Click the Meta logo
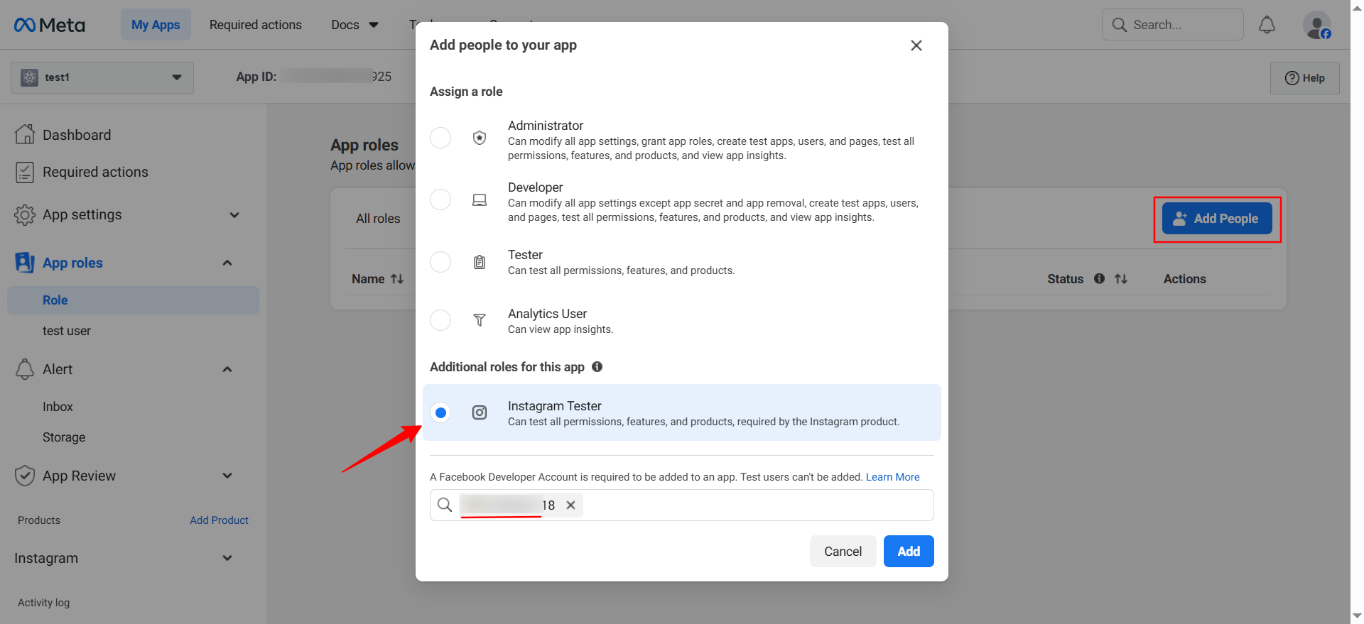The height and width of the screenshot is (624, 1364). click(x=50, y=25)
